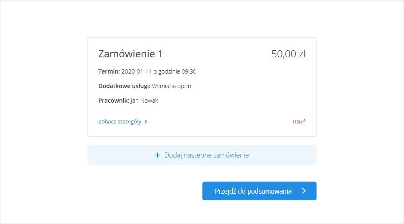This screenshot has width=404, height=224.
Task: Click the Dodatkowe usługi label
Action: [x=124, y=86]
